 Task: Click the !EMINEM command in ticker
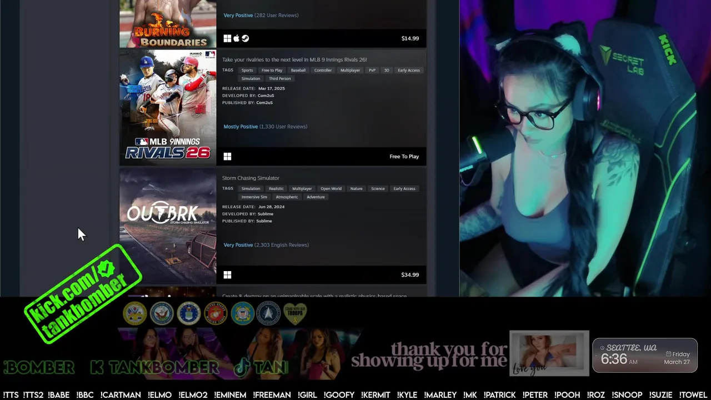tap(230, 395)
